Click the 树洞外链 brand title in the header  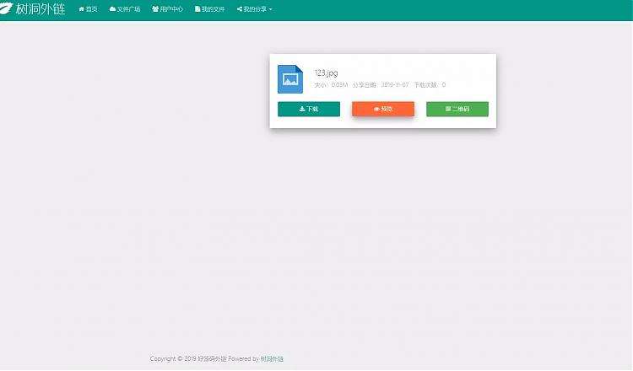pos(41,9)
